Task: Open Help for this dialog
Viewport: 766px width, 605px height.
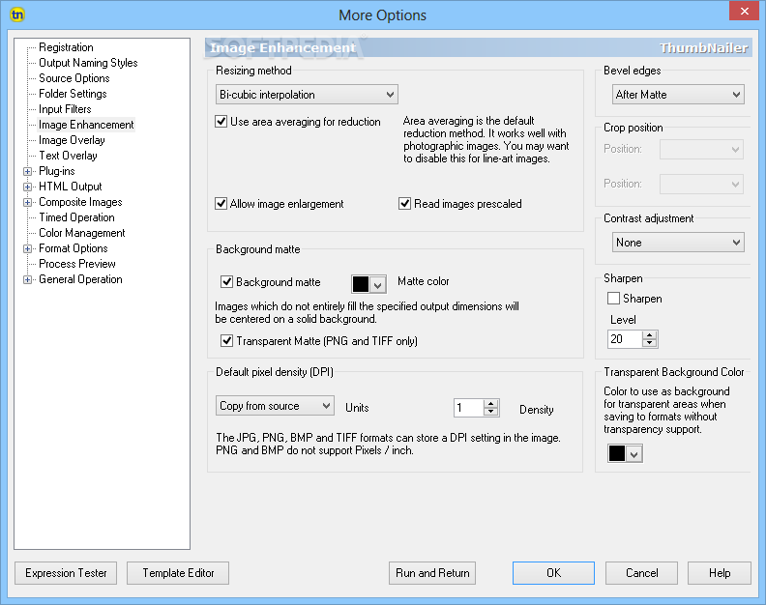Action: [x=720, y=573]
